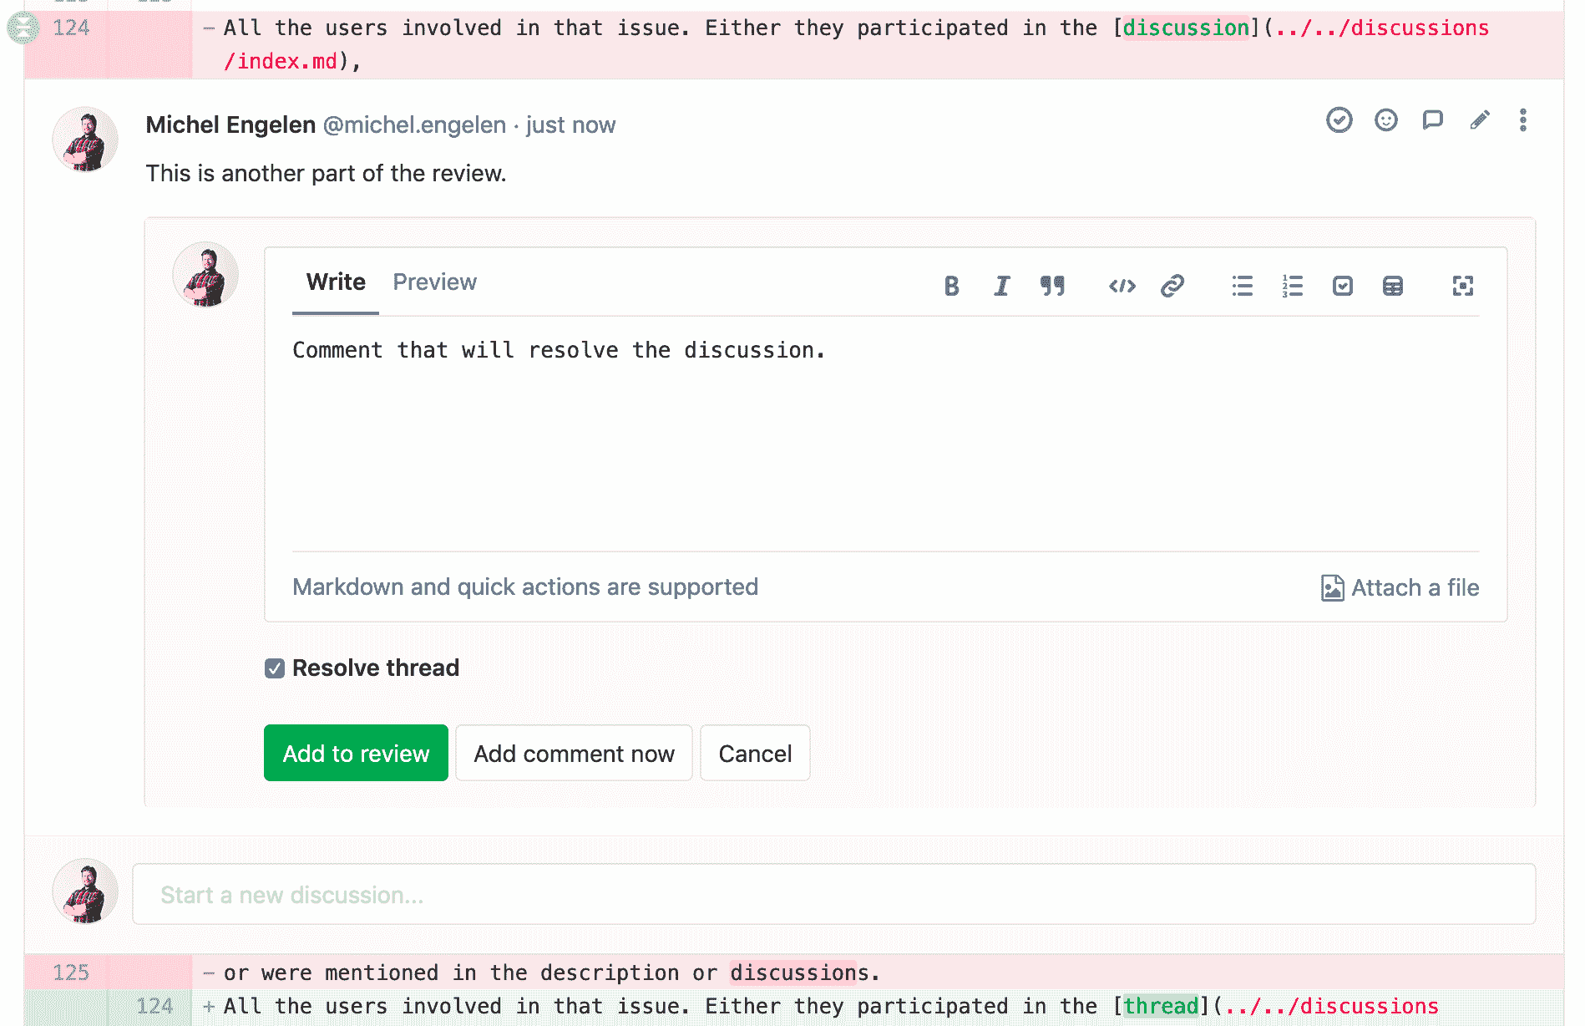Edit Michel Engelen's comment with the pencil icon
The image size is (1585, 1026).
[1479, 120]
